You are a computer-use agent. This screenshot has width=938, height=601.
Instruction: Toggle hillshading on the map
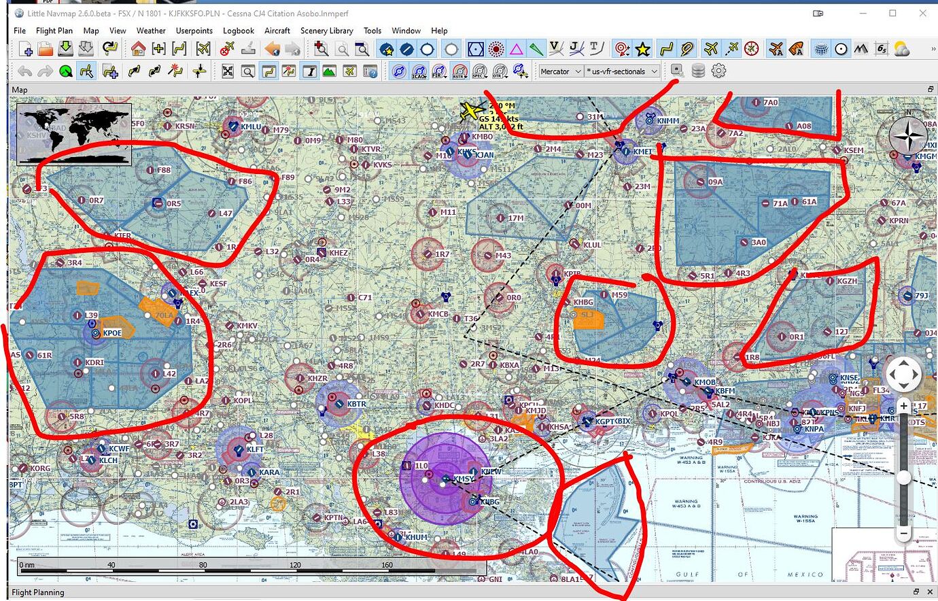point(861,49)
